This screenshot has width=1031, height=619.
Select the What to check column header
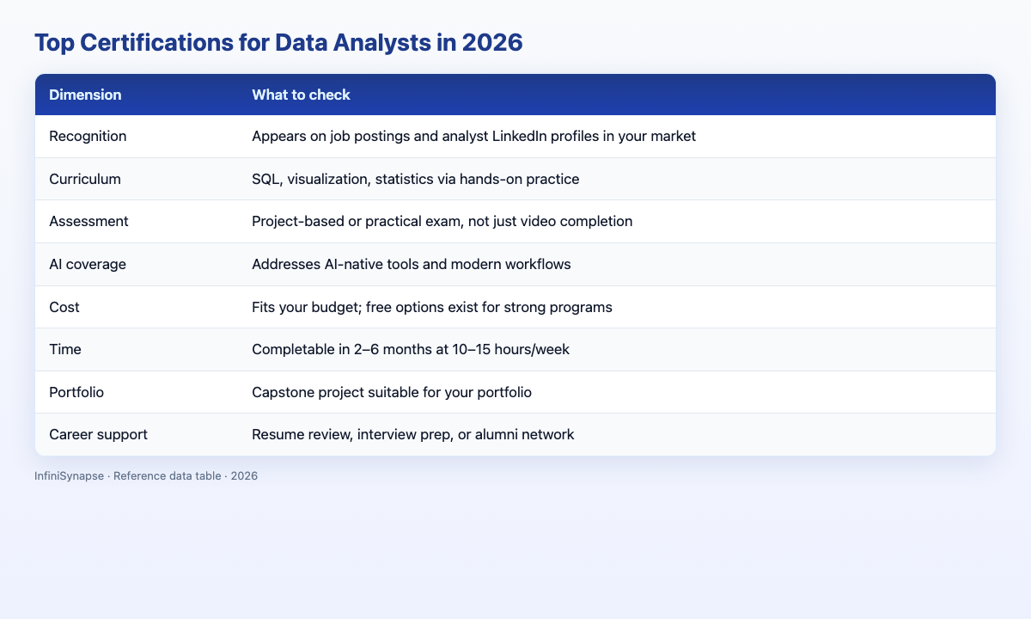point(301,95)
